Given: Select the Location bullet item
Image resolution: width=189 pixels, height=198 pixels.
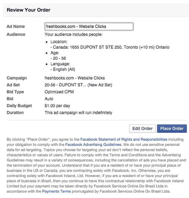Looking at the screenshot, I should pos(59,42).
